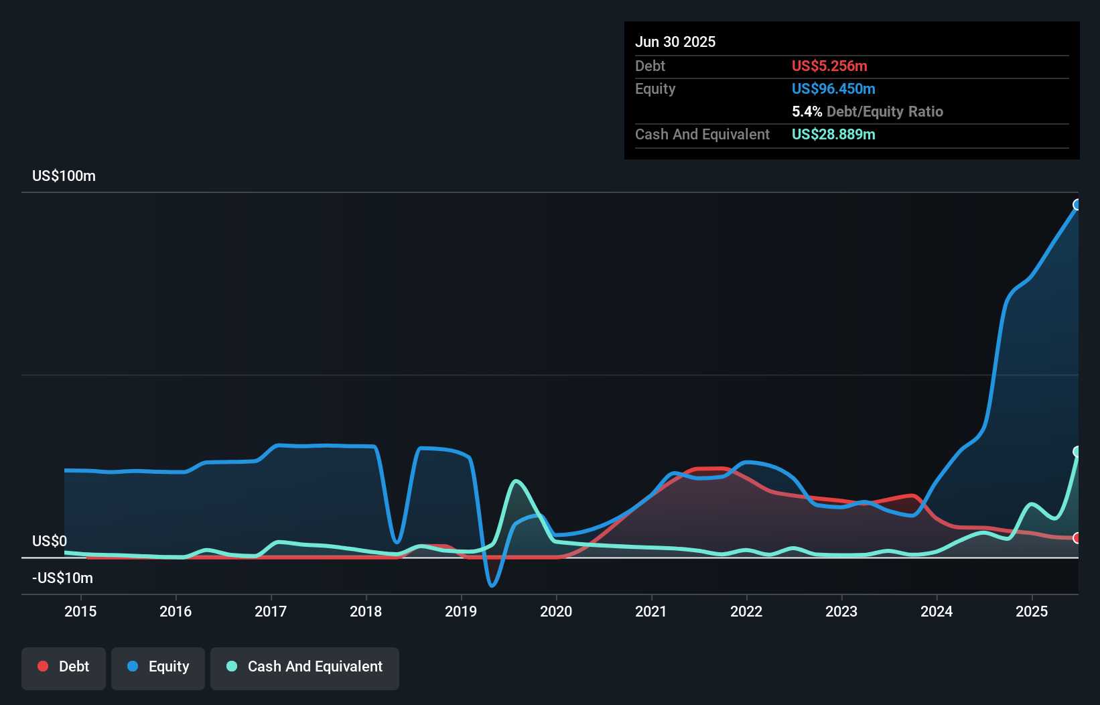Toggle the Debt series in legend
Screen dimensions: 1100x705
coord(64,667)
